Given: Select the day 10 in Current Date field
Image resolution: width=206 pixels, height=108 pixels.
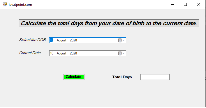Looking at the screenshot, I should tap(52, 53).
